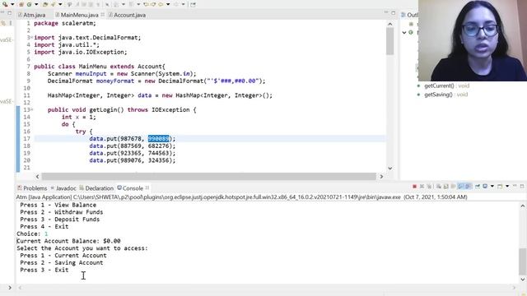Open the Javadoc tab

63,188
